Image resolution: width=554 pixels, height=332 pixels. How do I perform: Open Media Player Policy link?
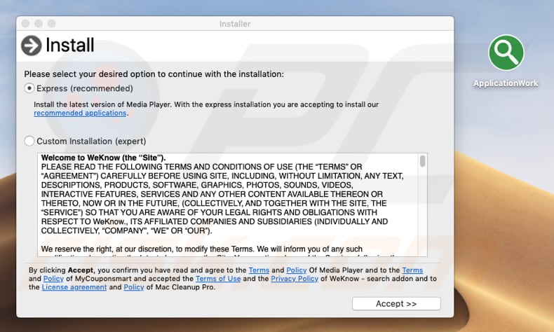click(297, 270)
